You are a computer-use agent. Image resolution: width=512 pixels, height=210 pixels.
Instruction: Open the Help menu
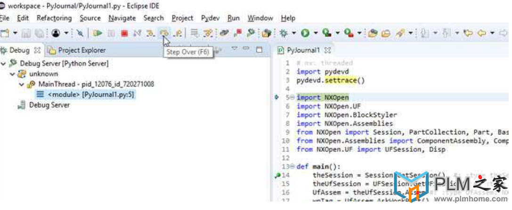click(288, 18)
